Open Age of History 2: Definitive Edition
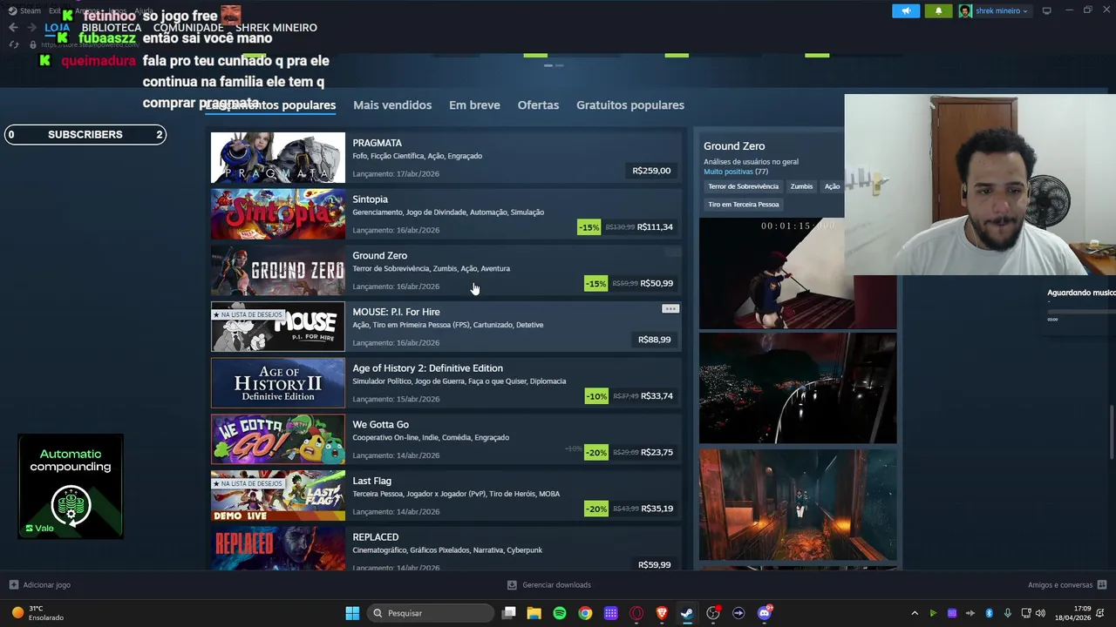This screenshot has width=1116, height=627. (446, 383)
